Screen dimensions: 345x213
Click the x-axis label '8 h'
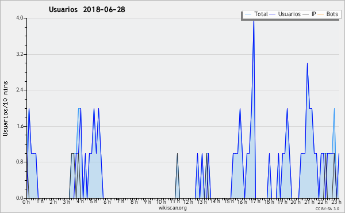pyautogui.click(x=134, y=201)
